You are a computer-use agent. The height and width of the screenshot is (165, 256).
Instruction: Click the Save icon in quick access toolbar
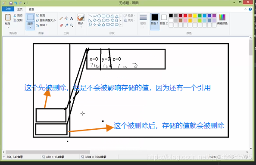click(11, 3)
